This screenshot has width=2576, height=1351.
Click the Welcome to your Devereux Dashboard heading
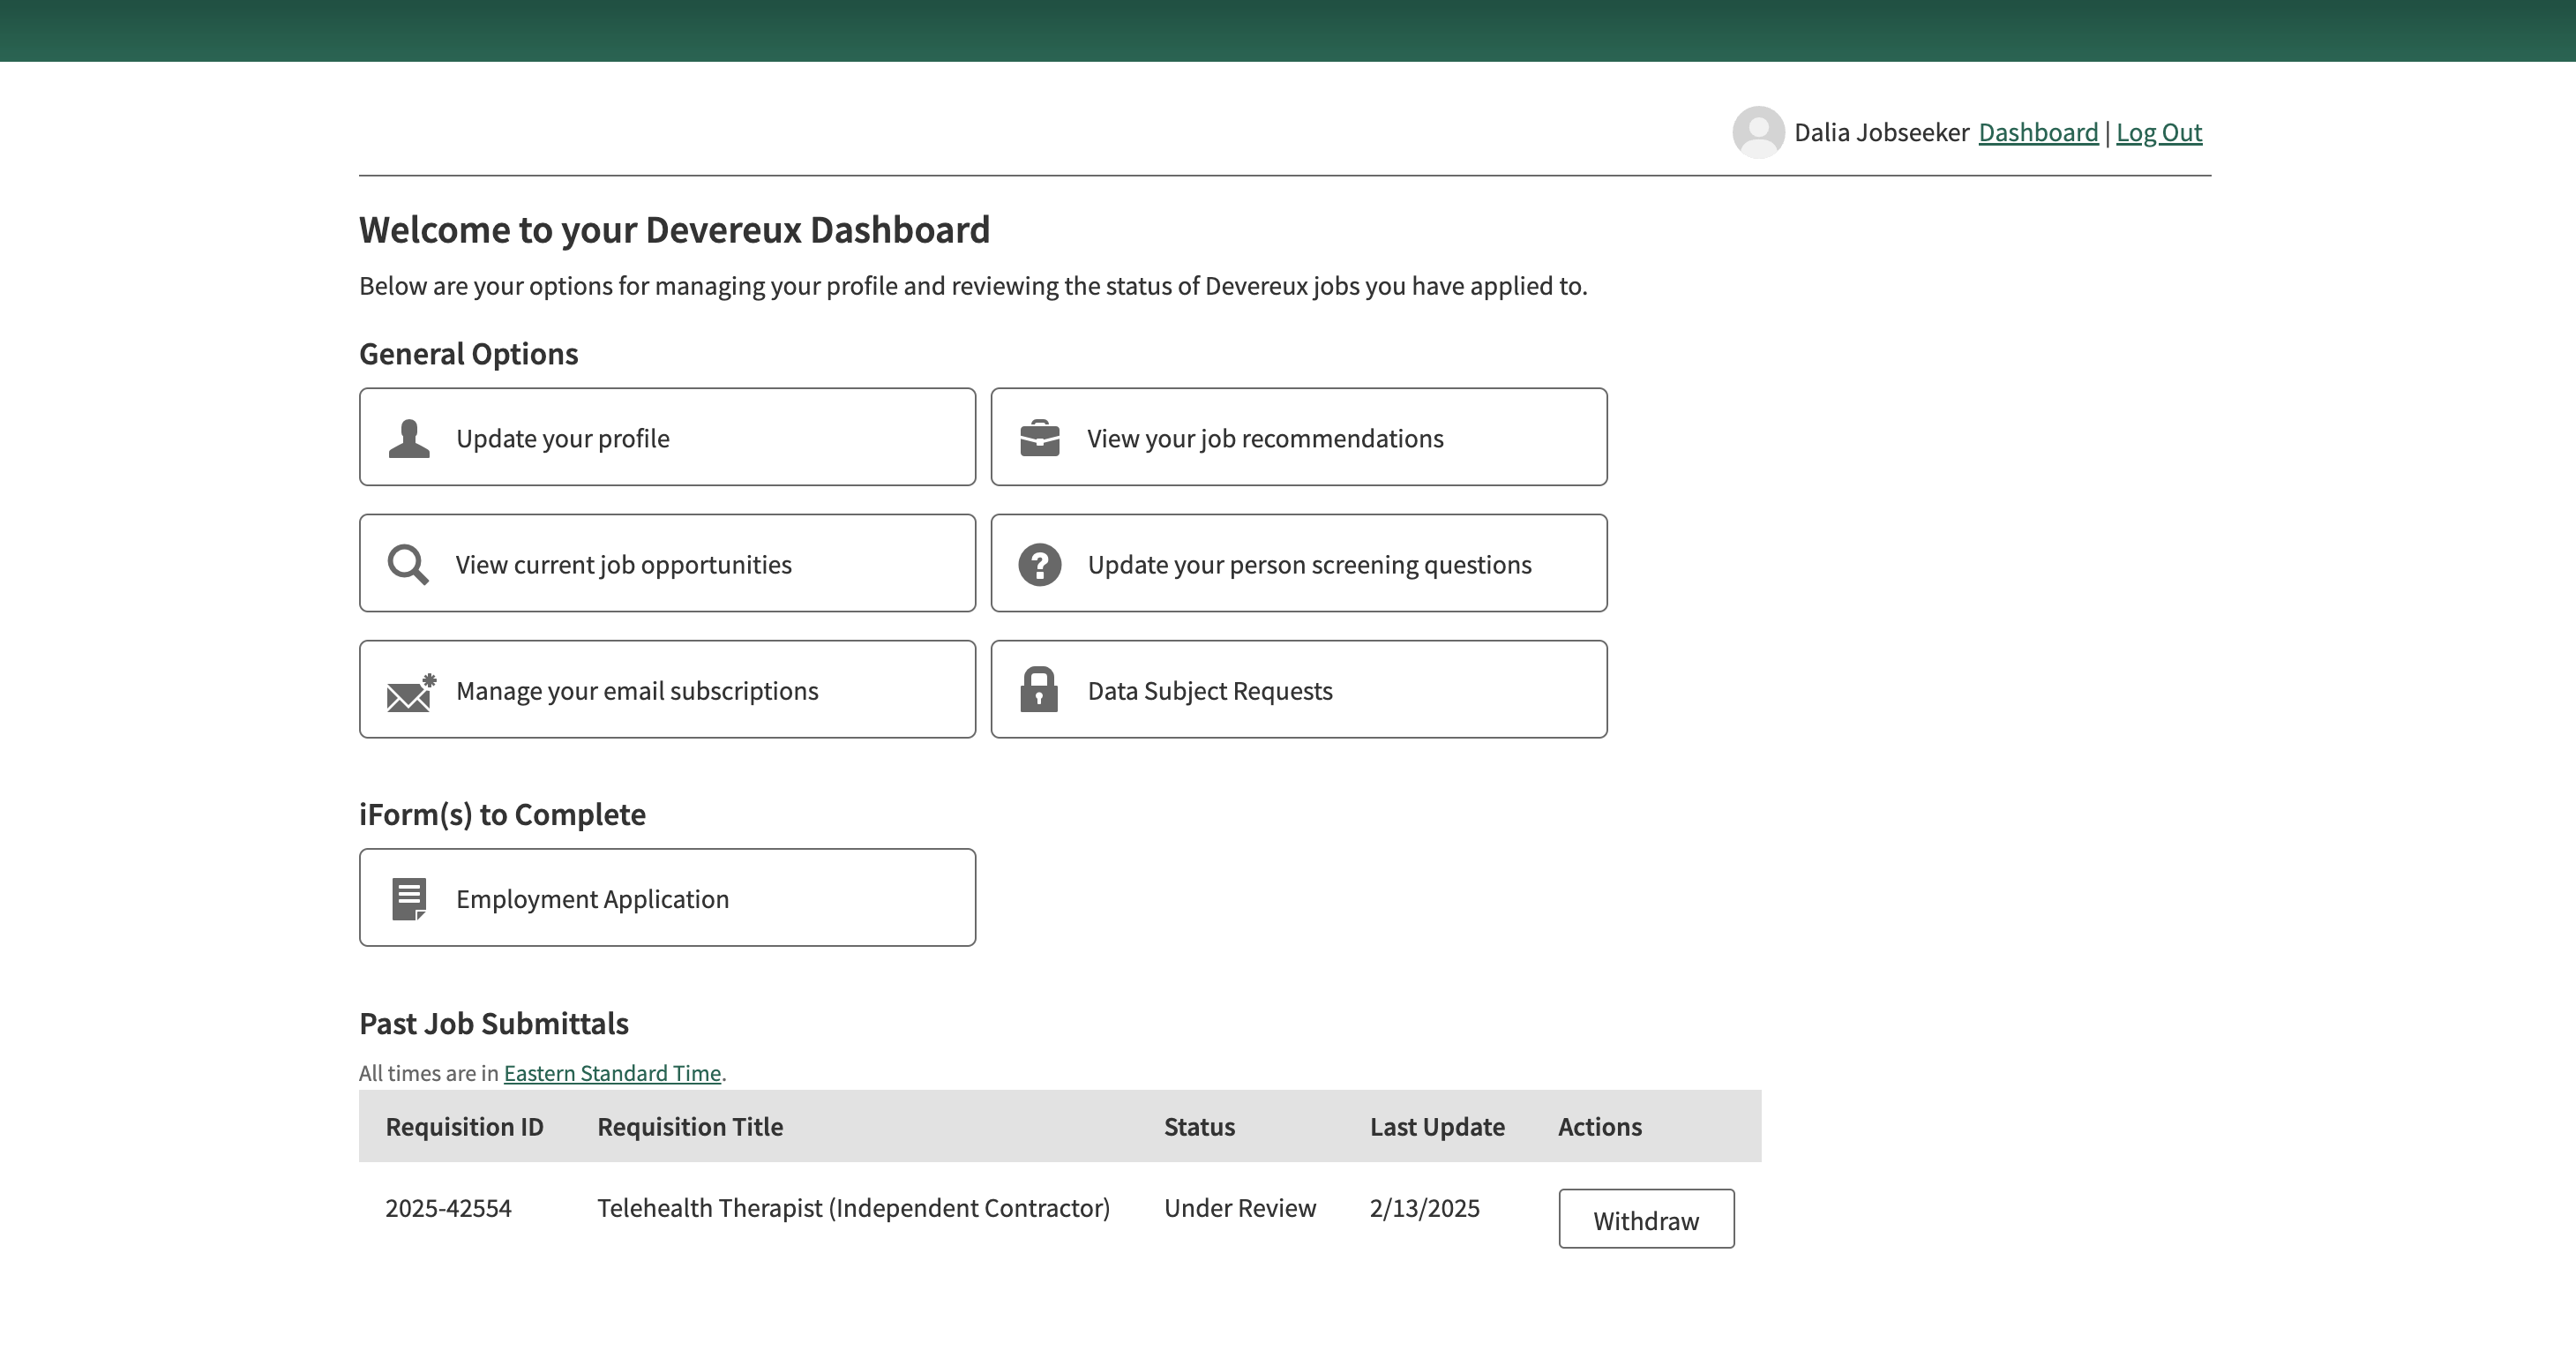pos(674,230)
